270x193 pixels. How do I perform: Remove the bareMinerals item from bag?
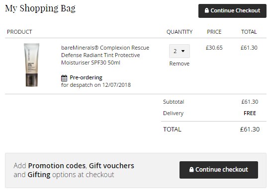179,64
